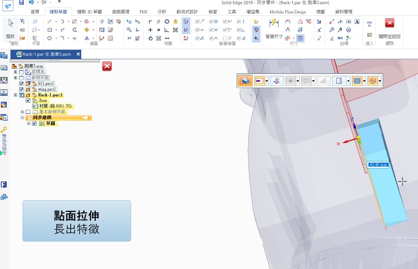Open the 視圖 ribbon tab

pos(320,12)
